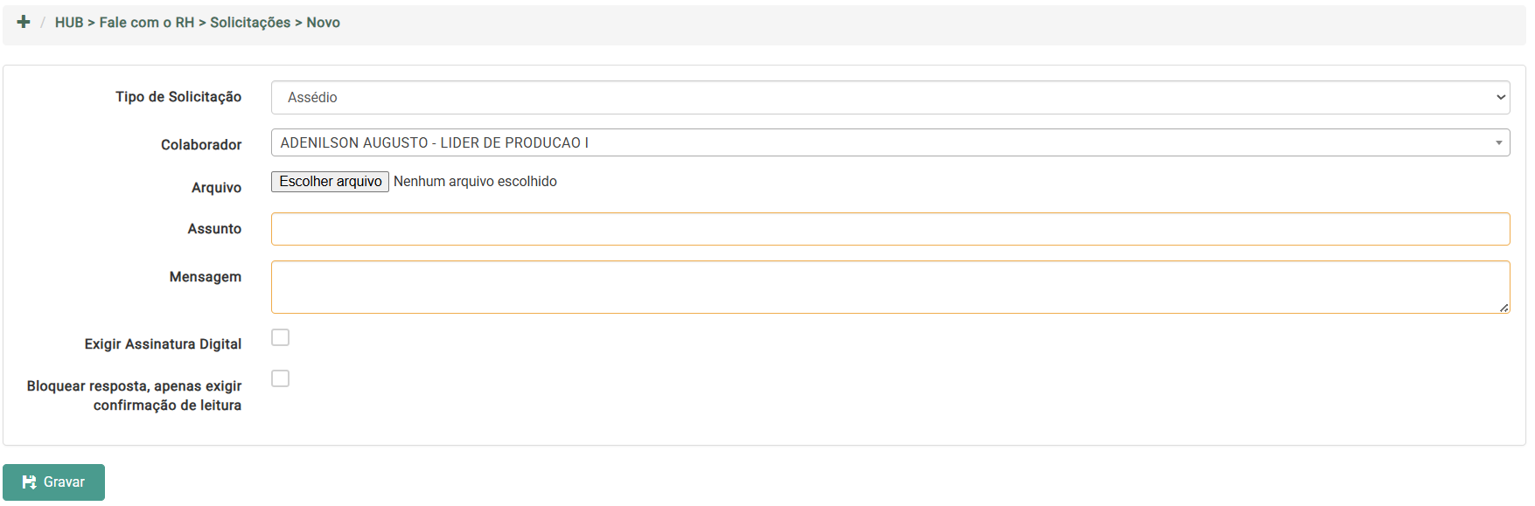Viewport: 1535px width, 506px height.
Task: Click the Tipo de Solicitação label
Action: click(178, 97)
